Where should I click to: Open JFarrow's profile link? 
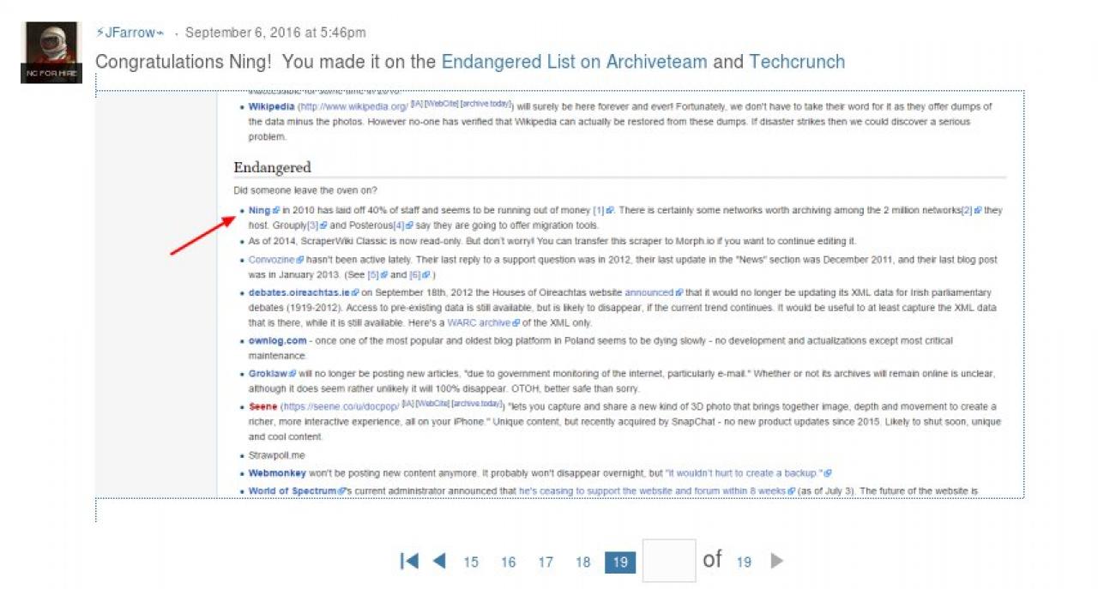(130, 33)
